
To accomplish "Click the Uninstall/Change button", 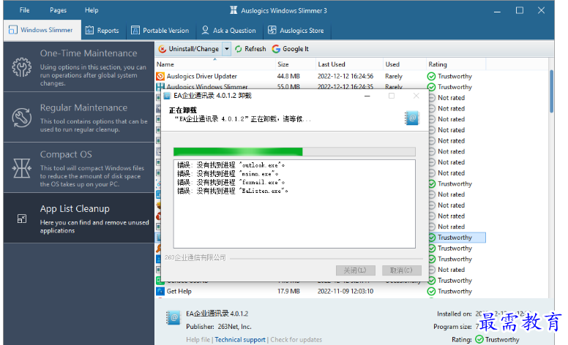I will 188,49.
